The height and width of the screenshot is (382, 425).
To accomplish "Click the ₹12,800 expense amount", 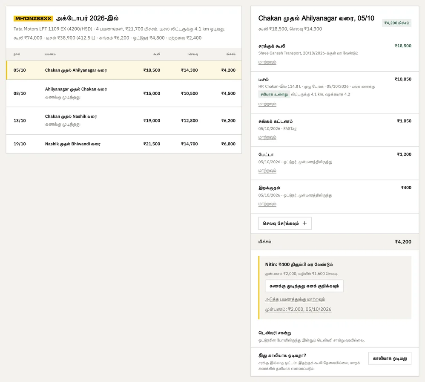I will (x=190, y=121).
